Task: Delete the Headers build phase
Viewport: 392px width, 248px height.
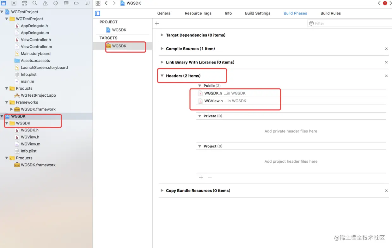Action: 386,76
